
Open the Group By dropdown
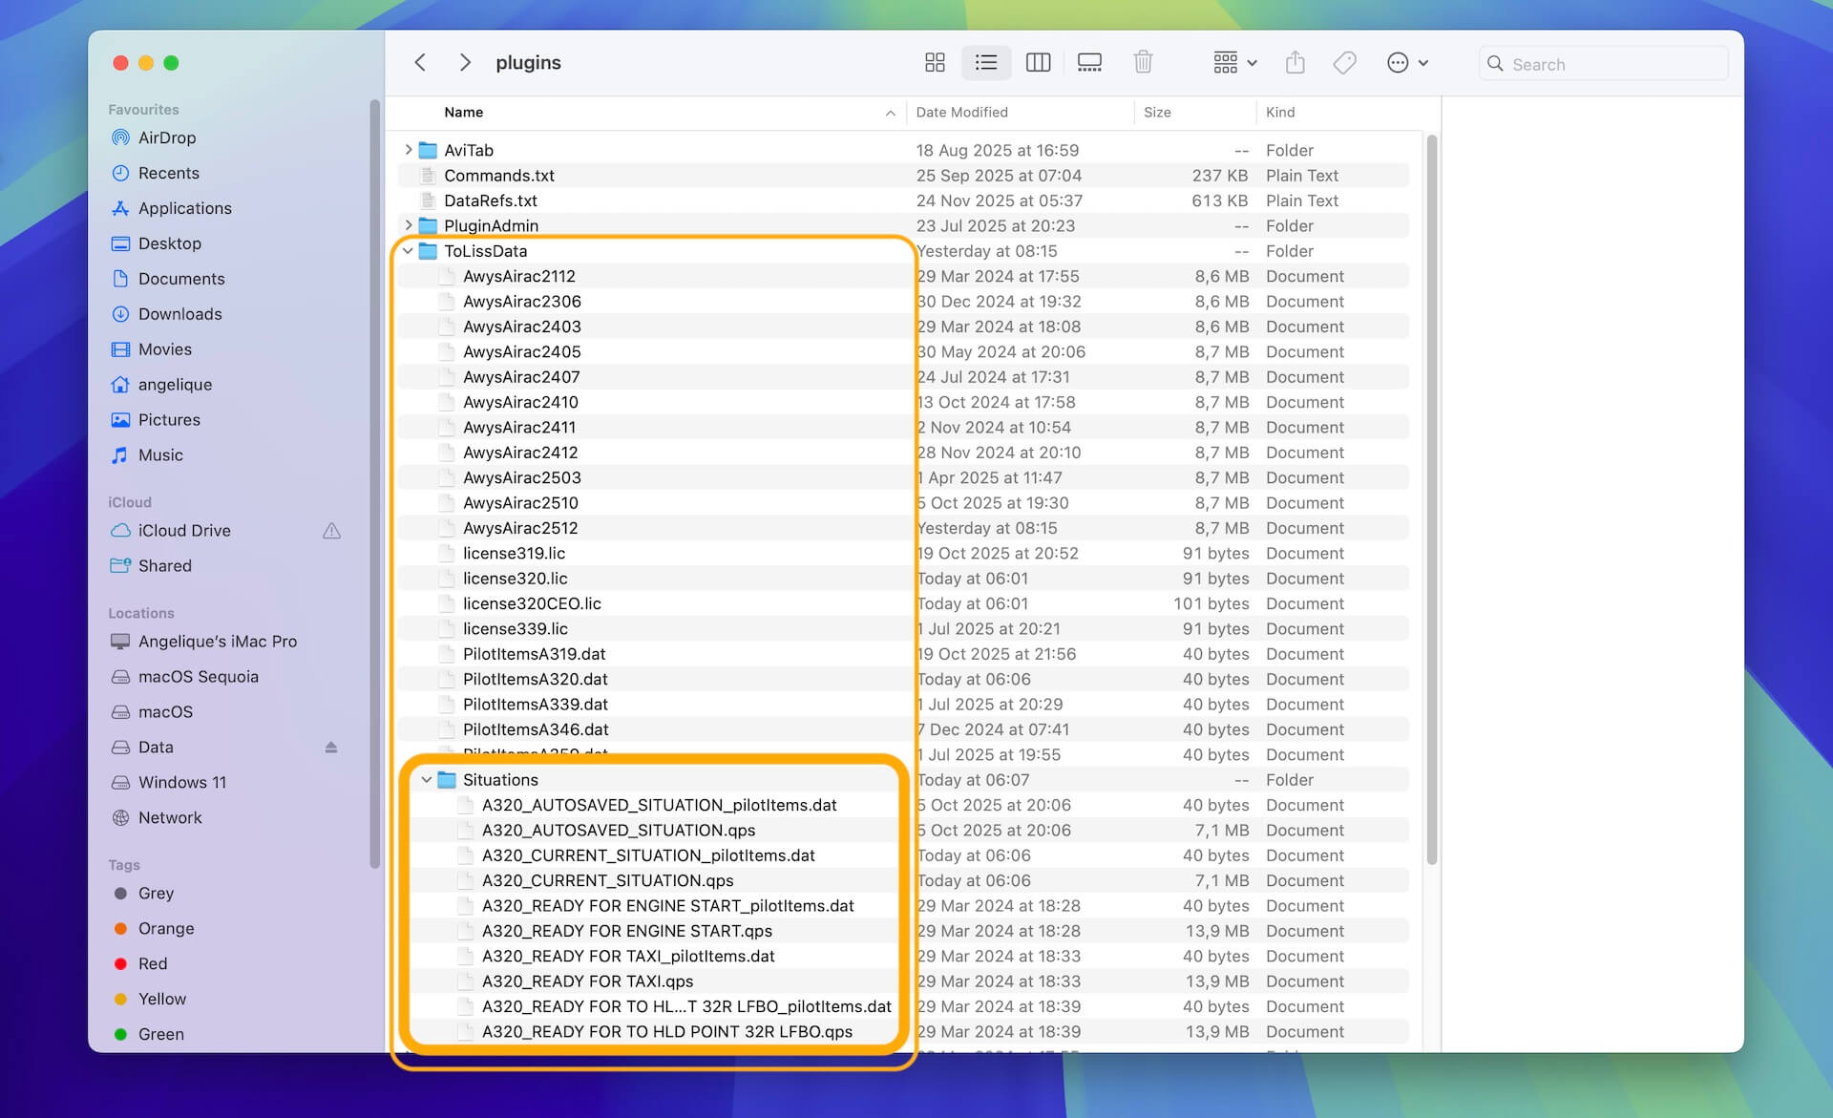point(1234,63)
